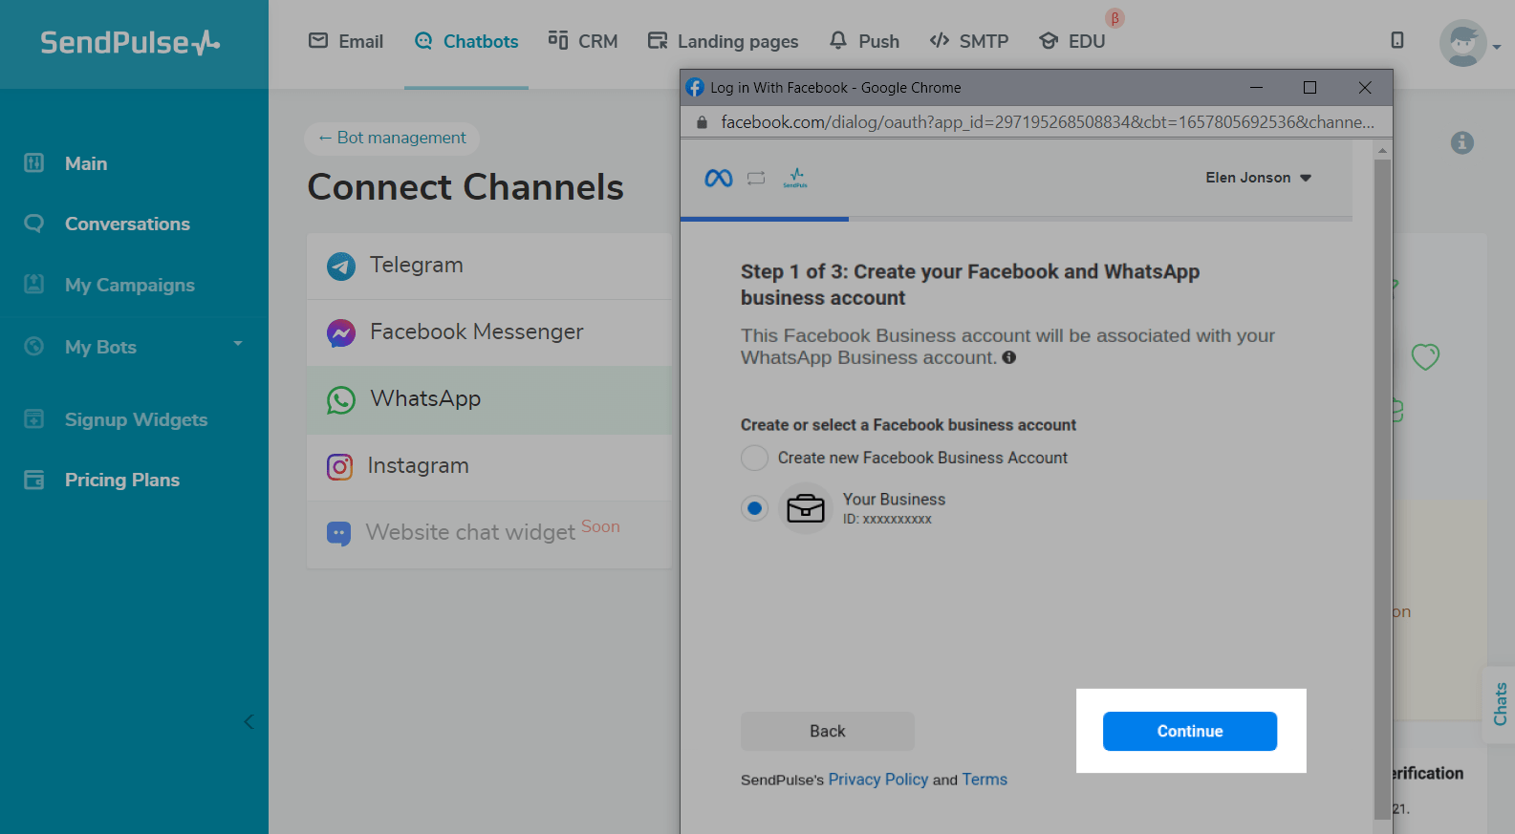Viewport: 1515px width, 834px height.
Task: Open the Push tab
Action: (864, 41)
